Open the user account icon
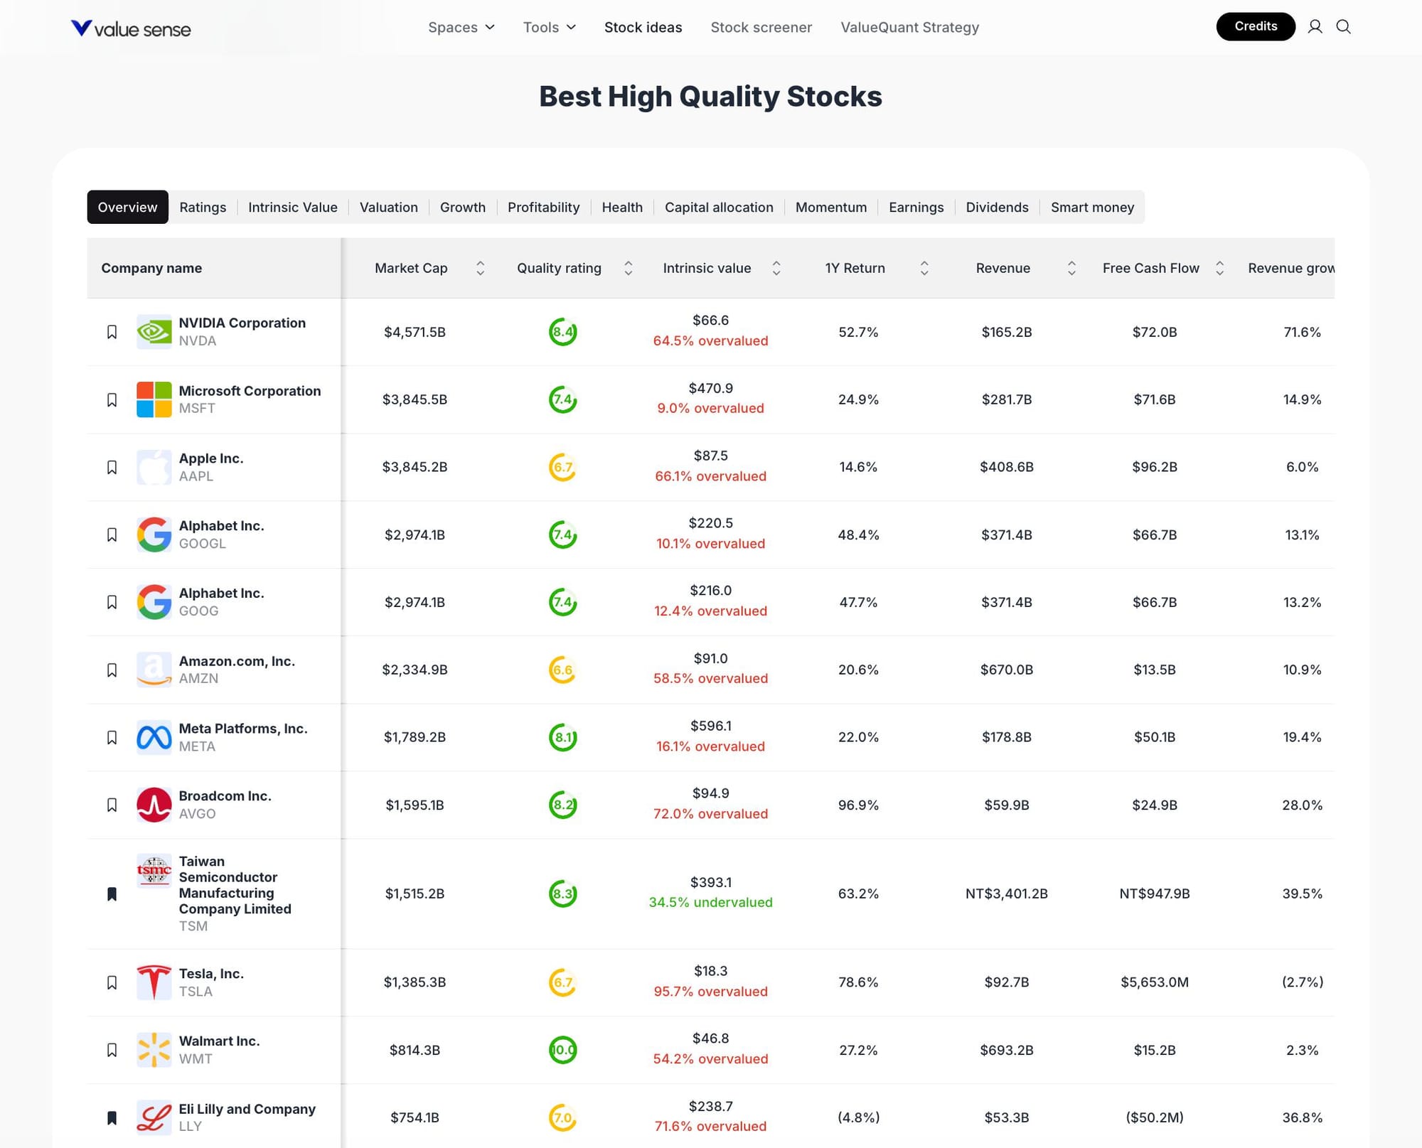The image size is (1422, 1148). (x=1315, y=27)
